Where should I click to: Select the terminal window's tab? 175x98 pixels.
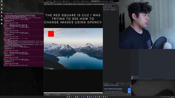click(9, 14)
